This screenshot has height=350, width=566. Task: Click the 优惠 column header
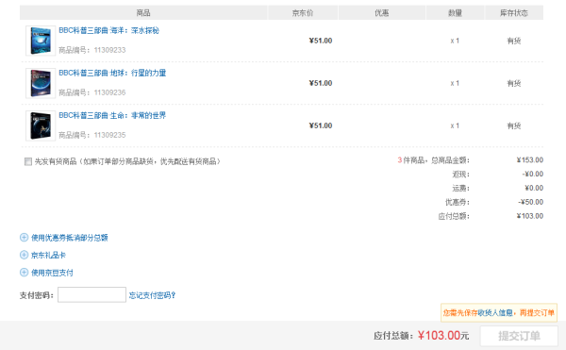point(381,13)
